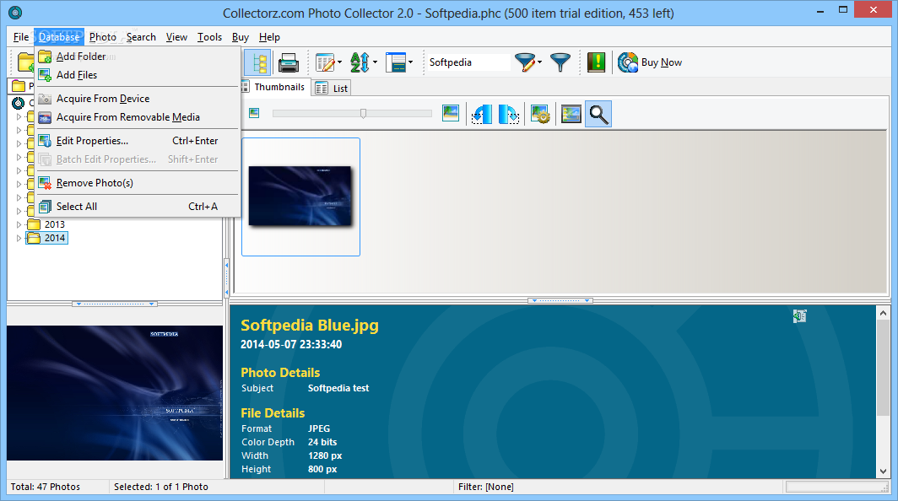Open the File menu
Screen dimensions: 898x501
point(21,37)
